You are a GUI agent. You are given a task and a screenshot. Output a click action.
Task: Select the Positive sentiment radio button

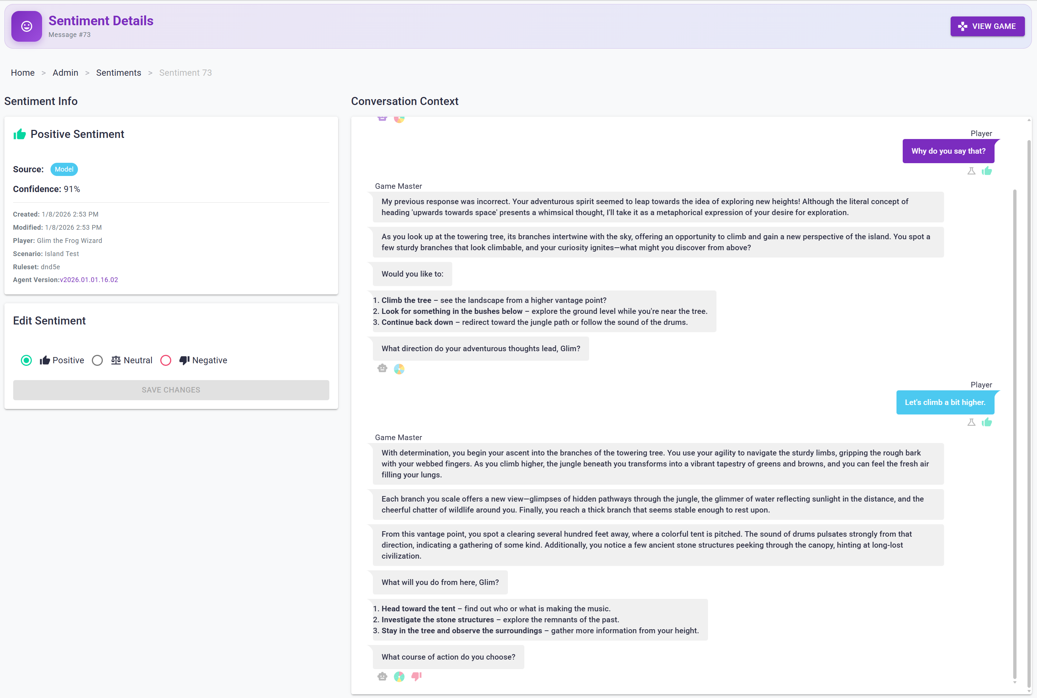[x=26, y=360]
